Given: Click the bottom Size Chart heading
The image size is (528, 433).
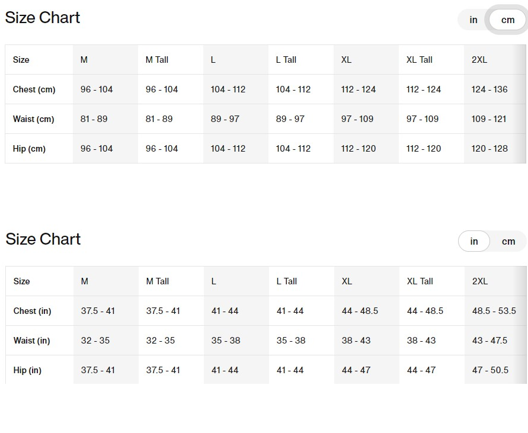Looking at the screenshot, I should click(x=43, y=239).
